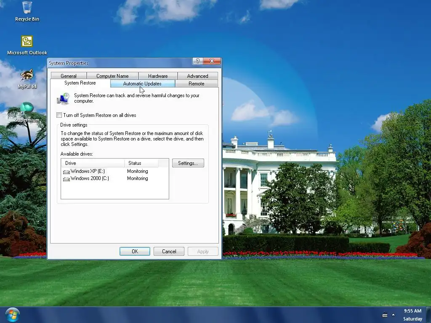The width and height of the screenshot is (431, 323).
Task: Select the Windows XP (E:) drive row
Action: coord(115,171)
